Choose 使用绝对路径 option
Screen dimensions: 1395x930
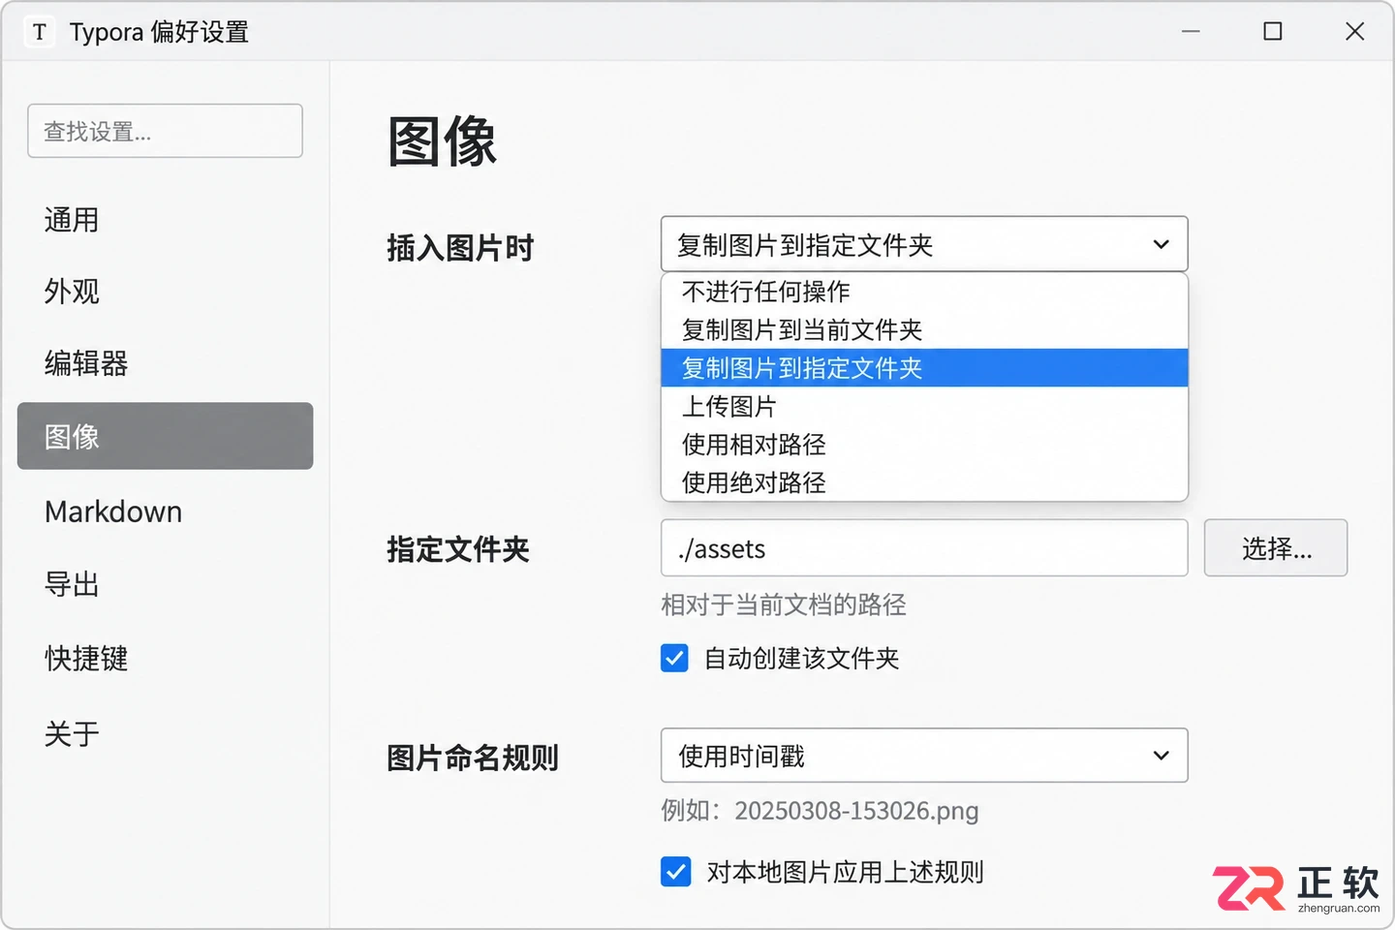click(924, 482)
